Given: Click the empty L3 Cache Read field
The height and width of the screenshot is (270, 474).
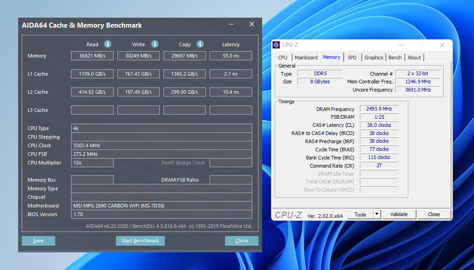Looking at the screenshot, I should [x=92, y=110].
